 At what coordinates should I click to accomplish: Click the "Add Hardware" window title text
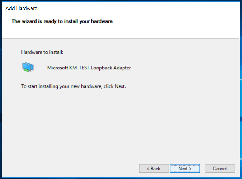21,8
